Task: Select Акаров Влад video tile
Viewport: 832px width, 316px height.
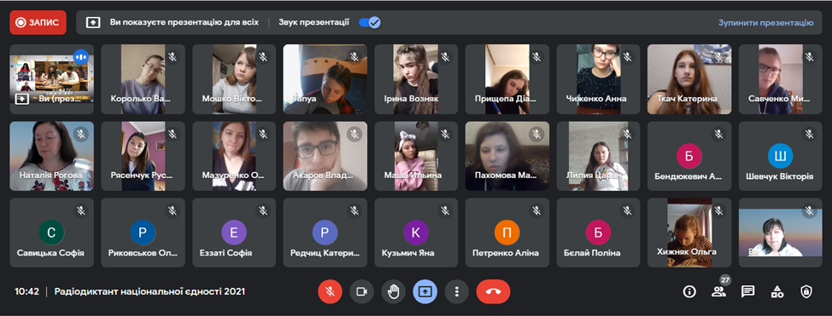Action: pyautogui.click(x=325, y=156)
